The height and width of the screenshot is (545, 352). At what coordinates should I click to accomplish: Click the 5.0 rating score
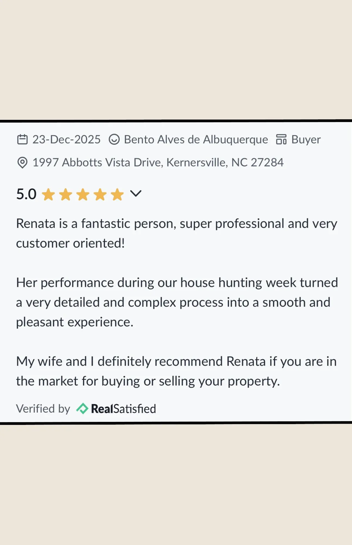click(26, 194)
